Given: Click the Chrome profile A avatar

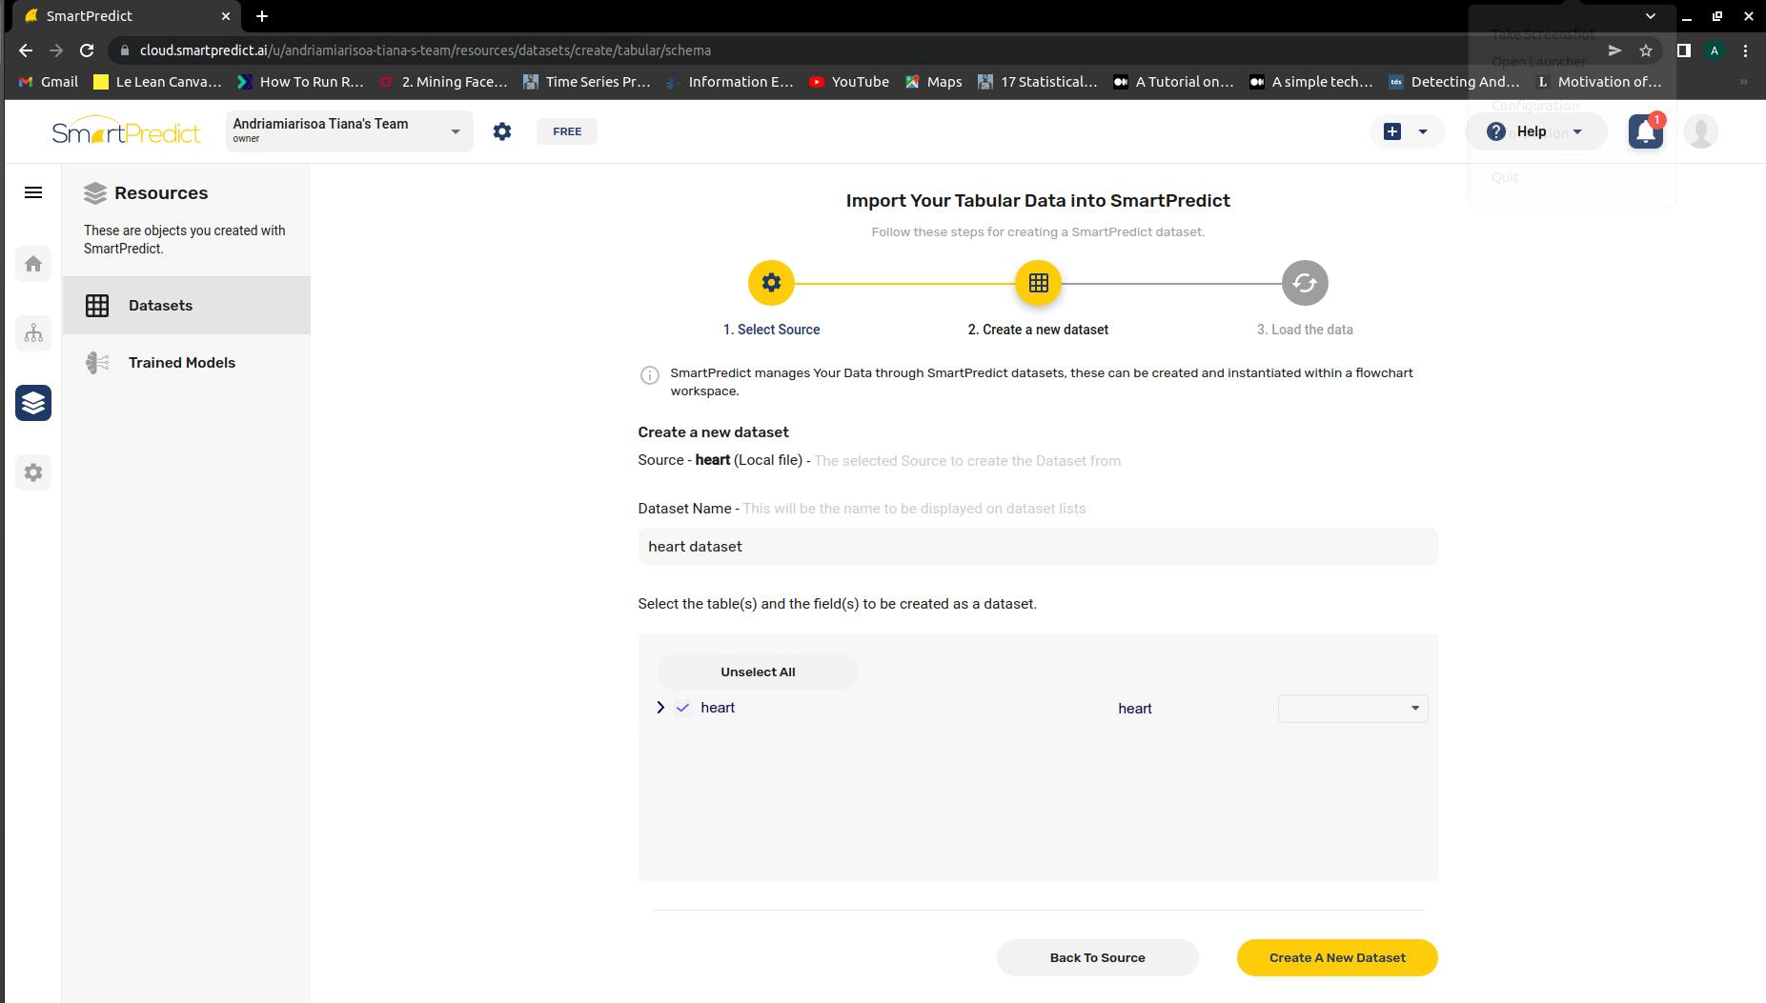Looking at the screenshot, I should tap(1715, 50).
